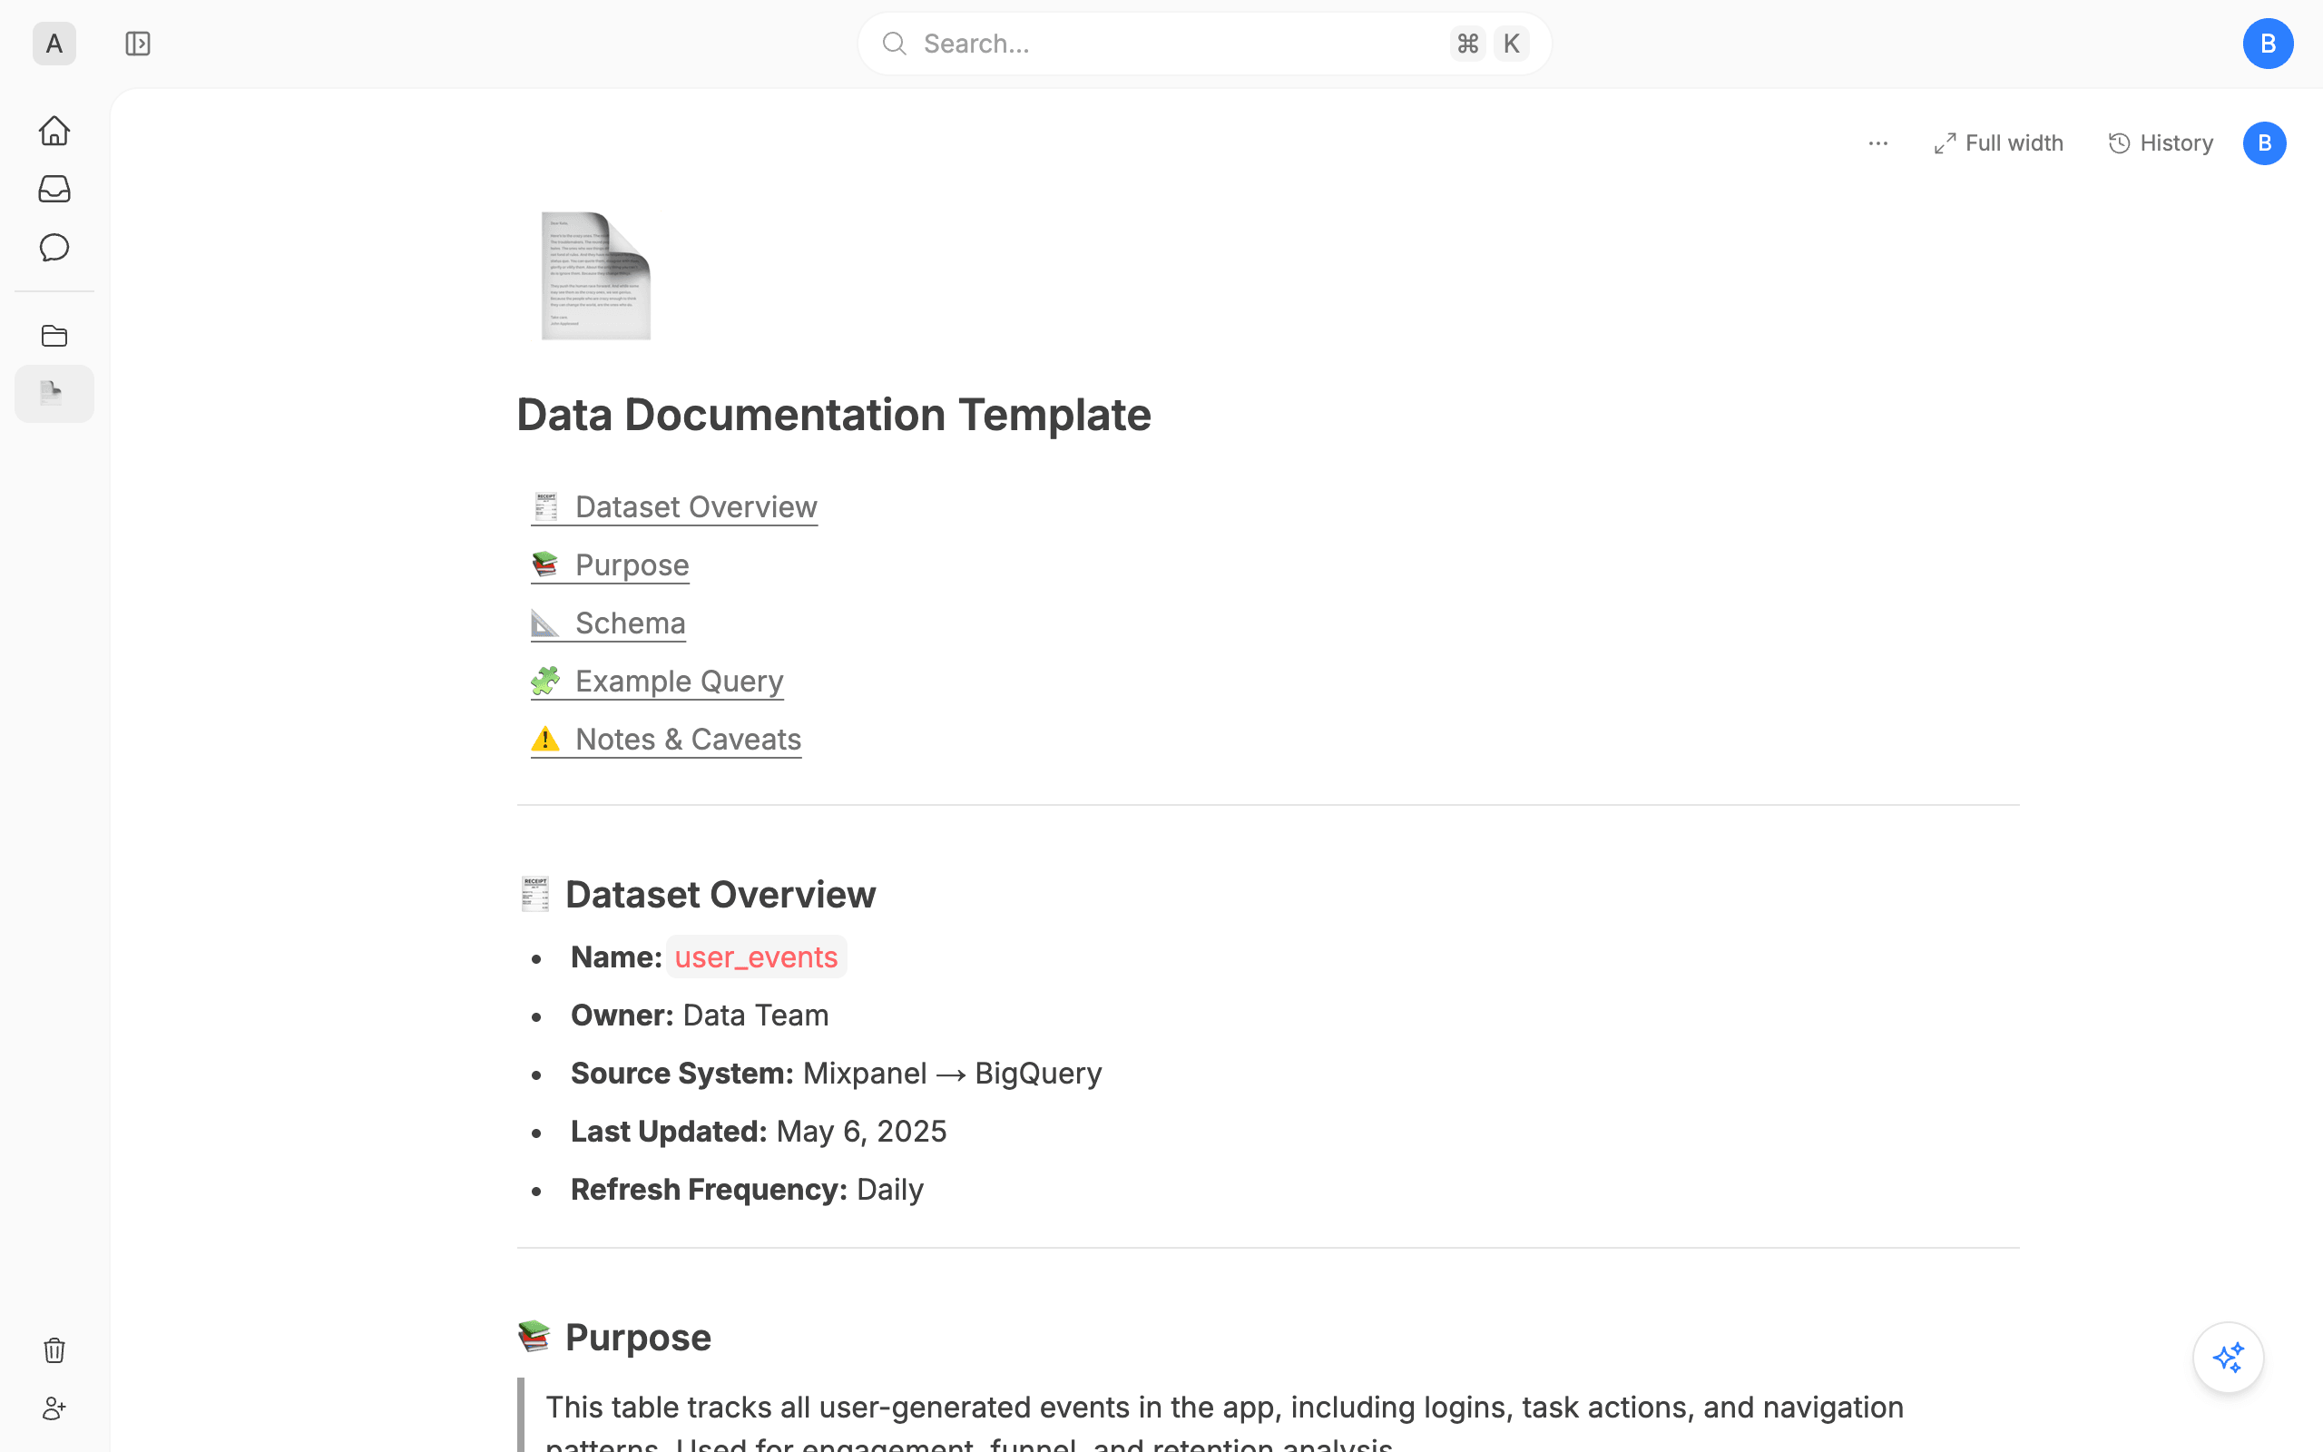
Task: Go to Home in sidebar
Action: pos(54,131)
